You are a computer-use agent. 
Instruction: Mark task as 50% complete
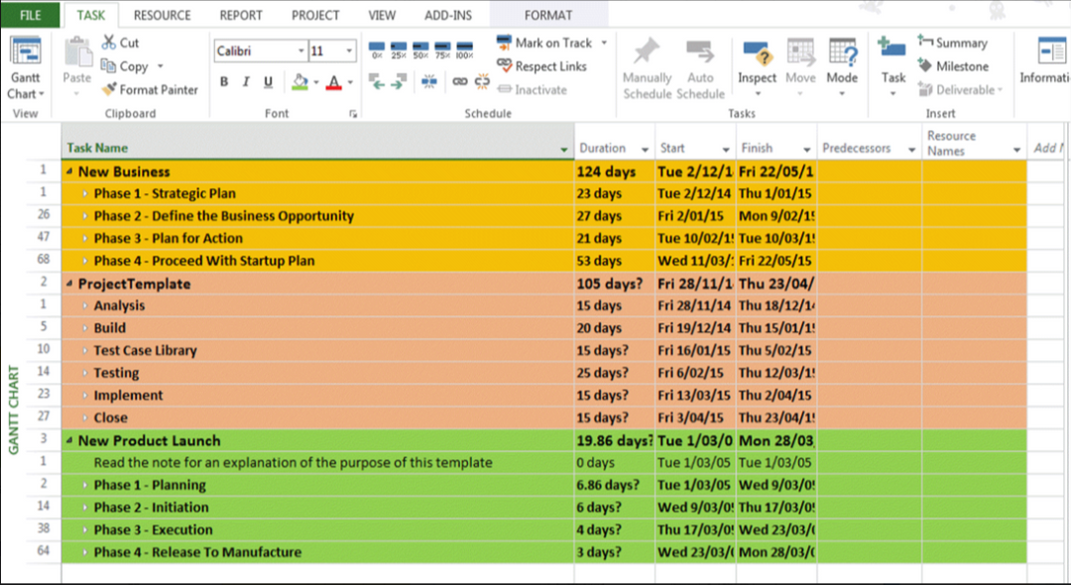pos(420,49)
